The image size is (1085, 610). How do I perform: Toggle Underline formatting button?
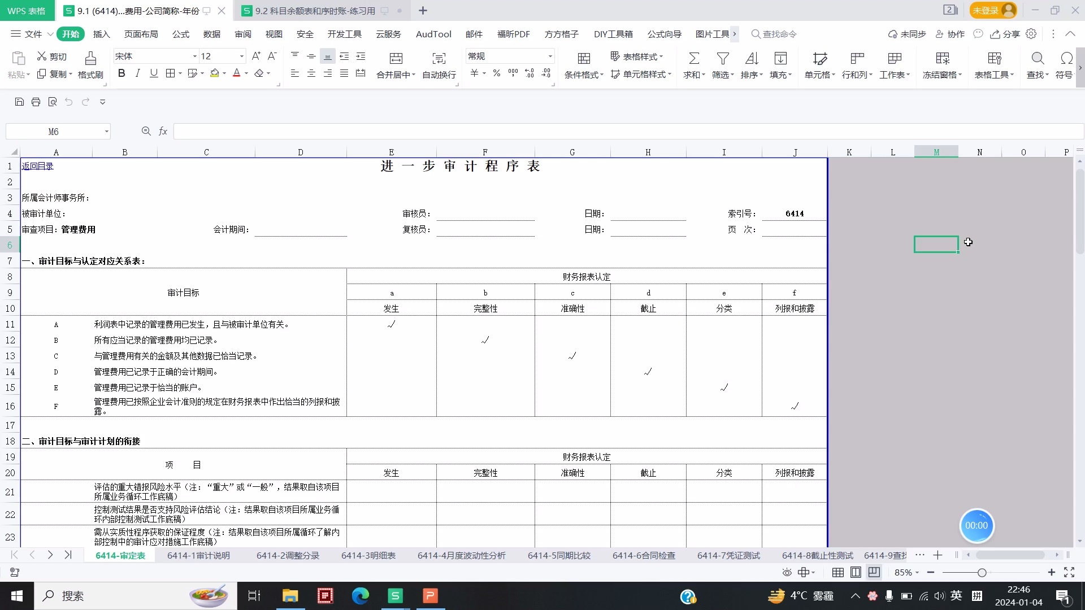coord(154,73)
